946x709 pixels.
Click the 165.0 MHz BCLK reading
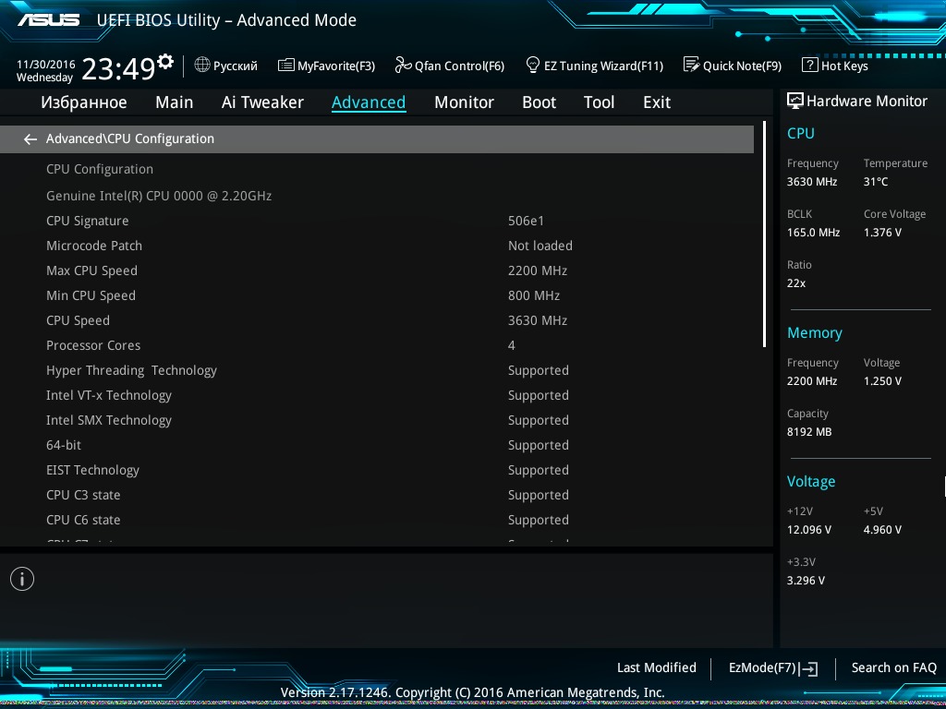pyautogui.click(x=813, y=232)
